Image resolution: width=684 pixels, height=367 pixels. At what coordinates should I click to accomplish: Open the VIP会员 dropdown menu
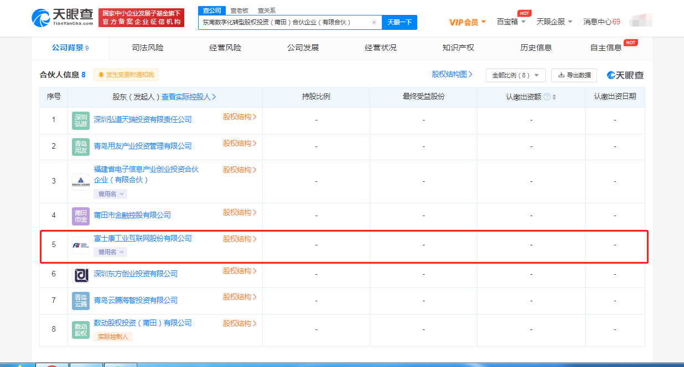(467, 22)
